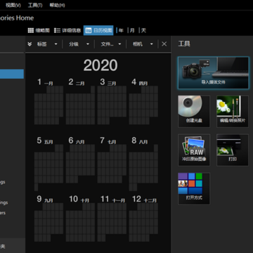This screenshot has height=253, width=253.
Task: Close the filter bar with X
Action: (x=164, y=44)
